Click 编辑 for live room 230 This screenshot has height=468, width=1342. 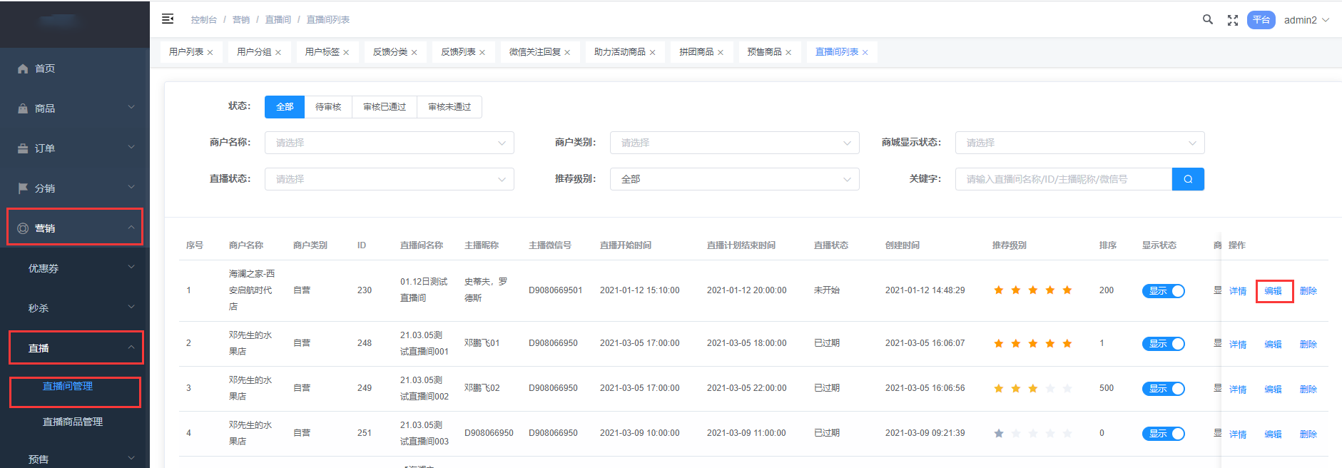[1273, 291]
